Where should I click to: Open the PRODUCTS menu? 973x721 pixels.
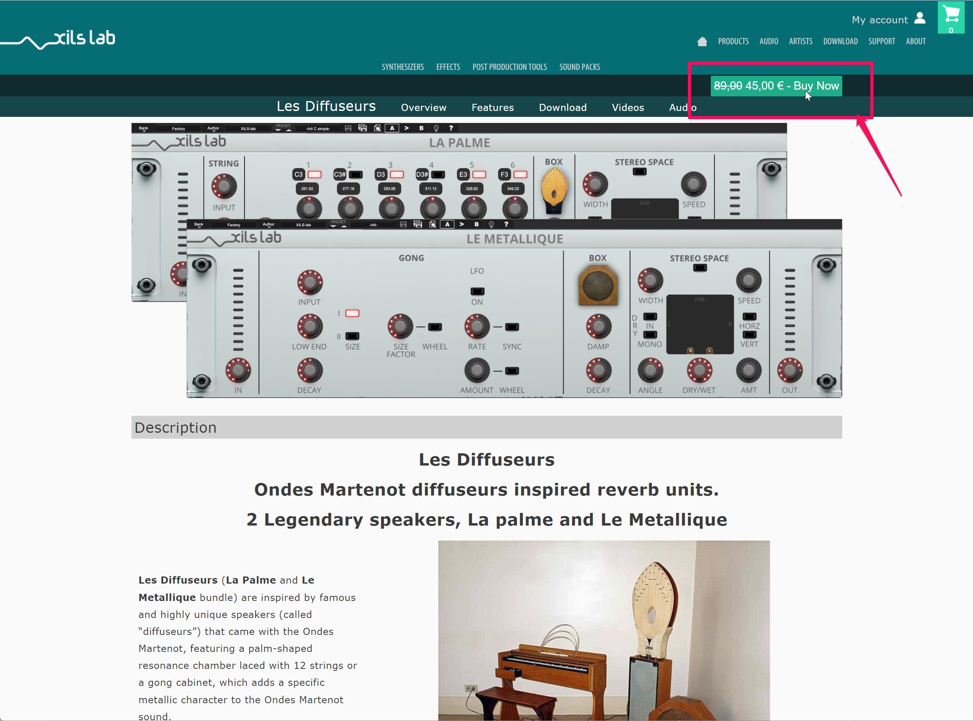coord(733,41)
